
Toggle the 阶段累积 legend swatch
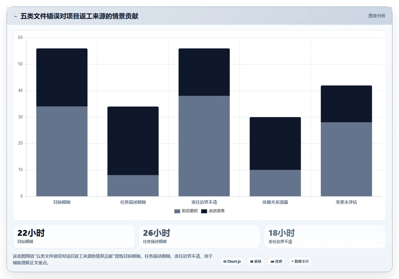pos(177,211)
